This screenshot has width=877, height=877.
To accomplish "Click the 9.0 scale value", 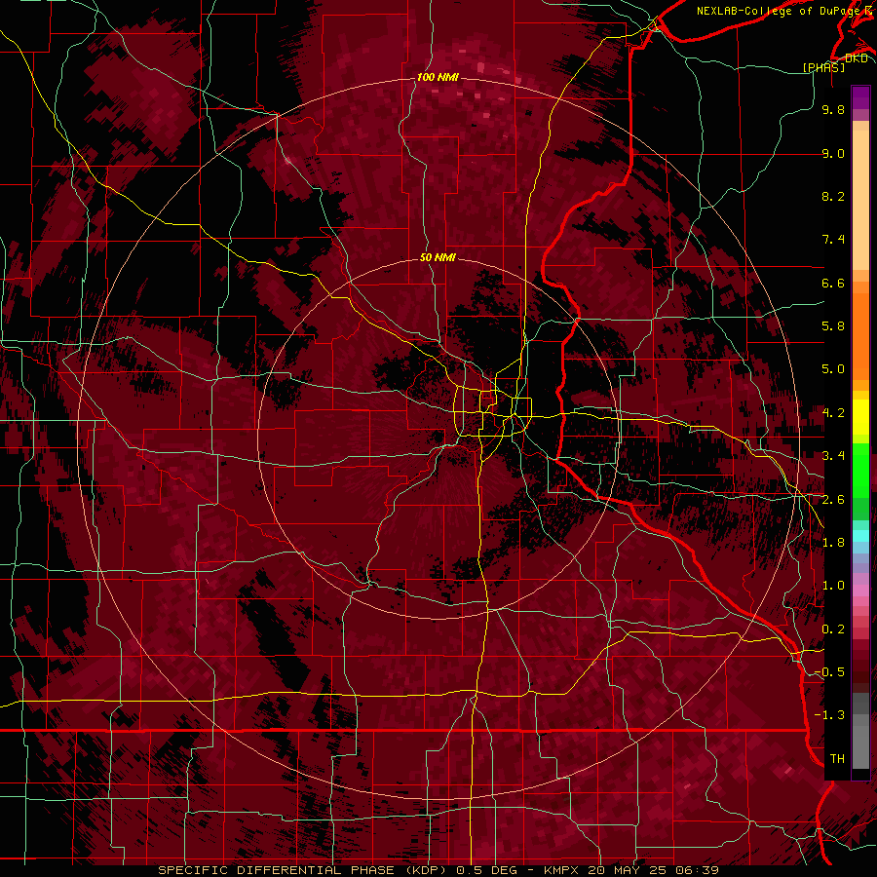I will (833, 153).
